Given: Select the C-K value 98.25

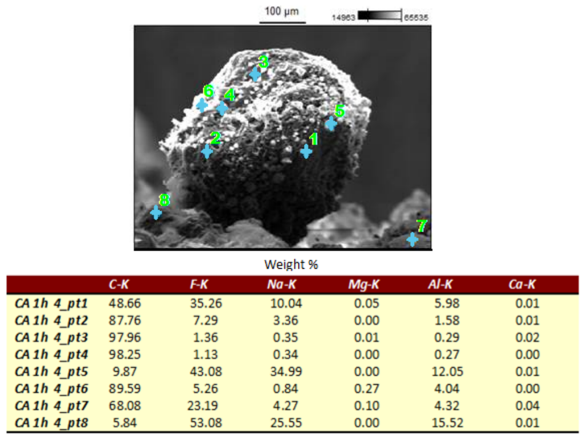Looking at the screenshot, I should pyautogui.click(x=125, y=354).
